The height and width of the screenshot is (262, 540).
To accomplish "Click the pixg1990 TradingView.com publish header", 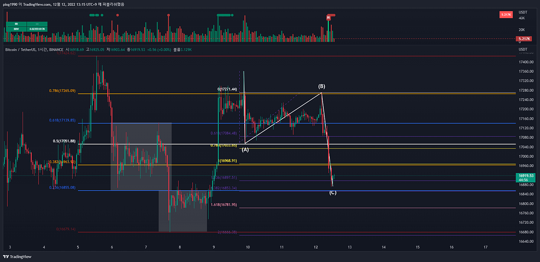I will click(x=63, y=4).
